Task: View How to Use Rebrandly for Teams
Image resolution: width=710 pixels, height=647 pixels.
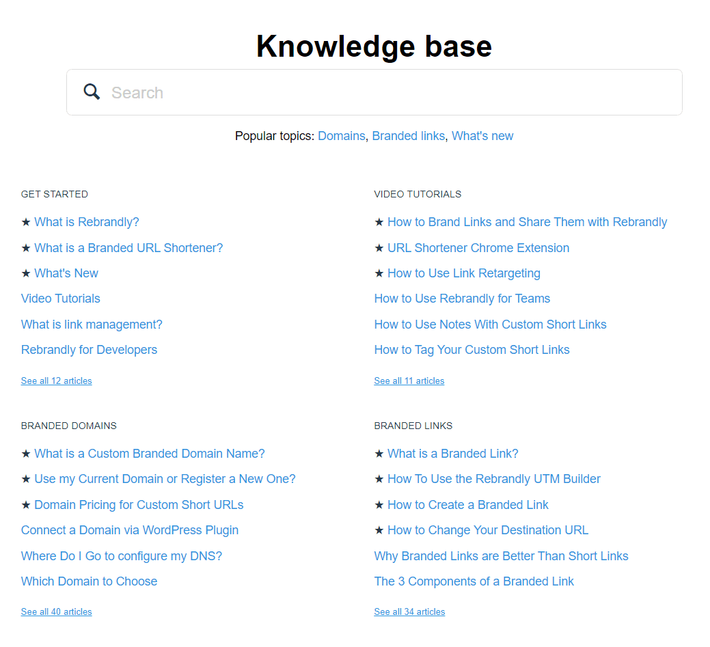Action: pos(462,299)
